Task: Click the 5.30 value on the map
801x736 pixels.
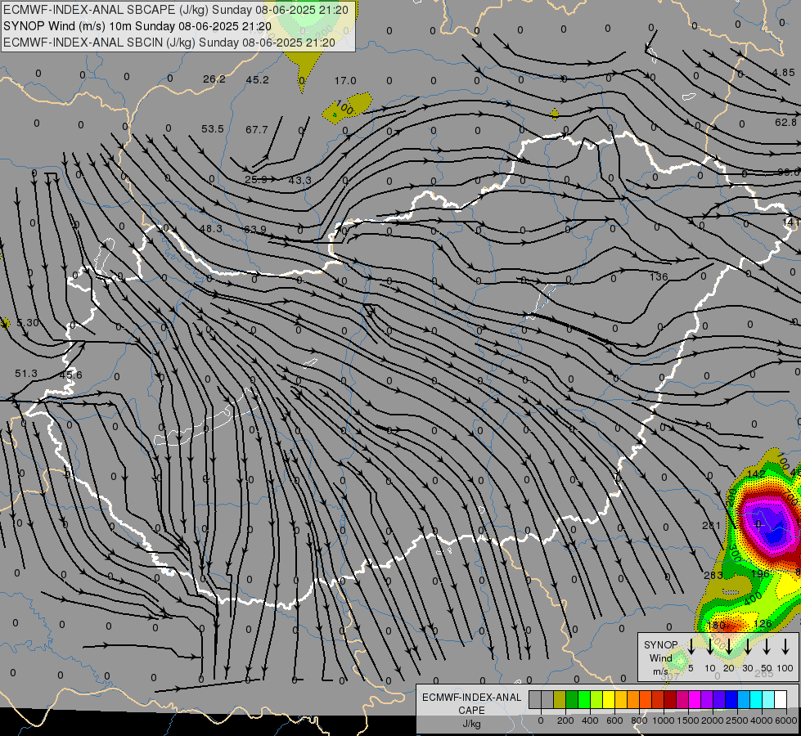Action: pyautogui.click(x=28, y=323)
